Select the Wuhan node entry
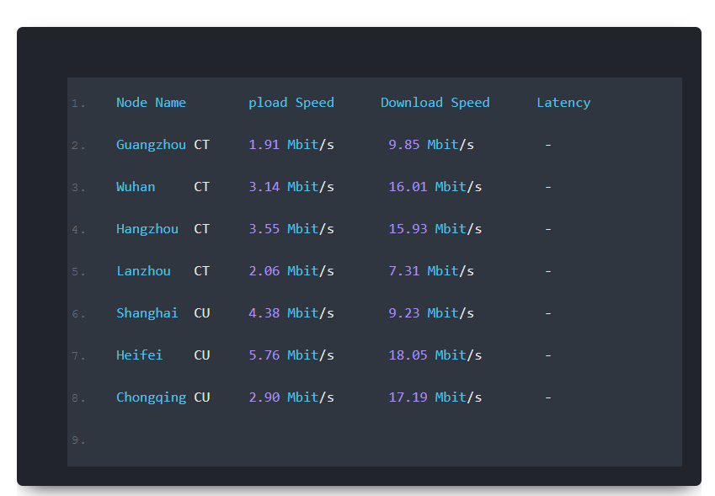715x496 pixels. coord(135,186)
